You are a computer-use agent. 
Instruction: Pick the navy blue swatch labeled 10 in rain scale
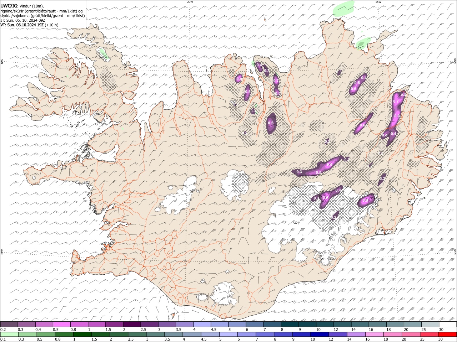click(x=319, y=334)
